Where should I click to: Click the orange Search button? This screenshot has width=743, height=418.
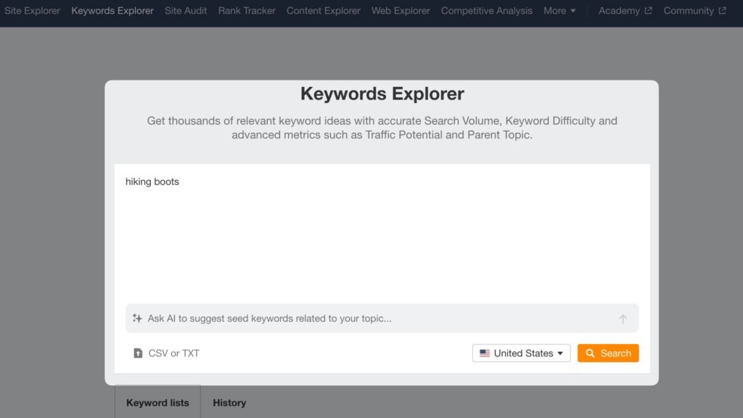(x=608, y=353)
